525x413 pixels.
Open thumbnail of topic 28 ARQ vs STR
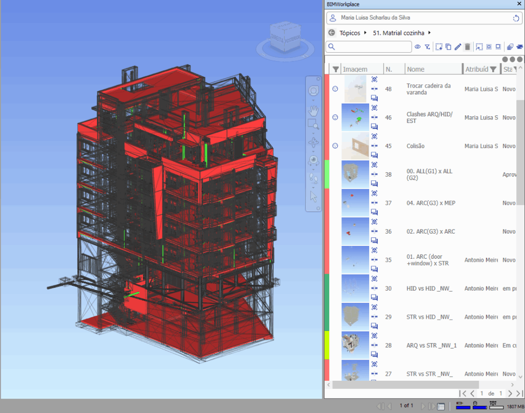355,345
